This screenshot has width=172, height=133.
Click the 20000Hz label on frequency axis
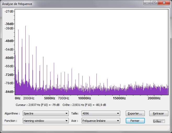(154, 98)
